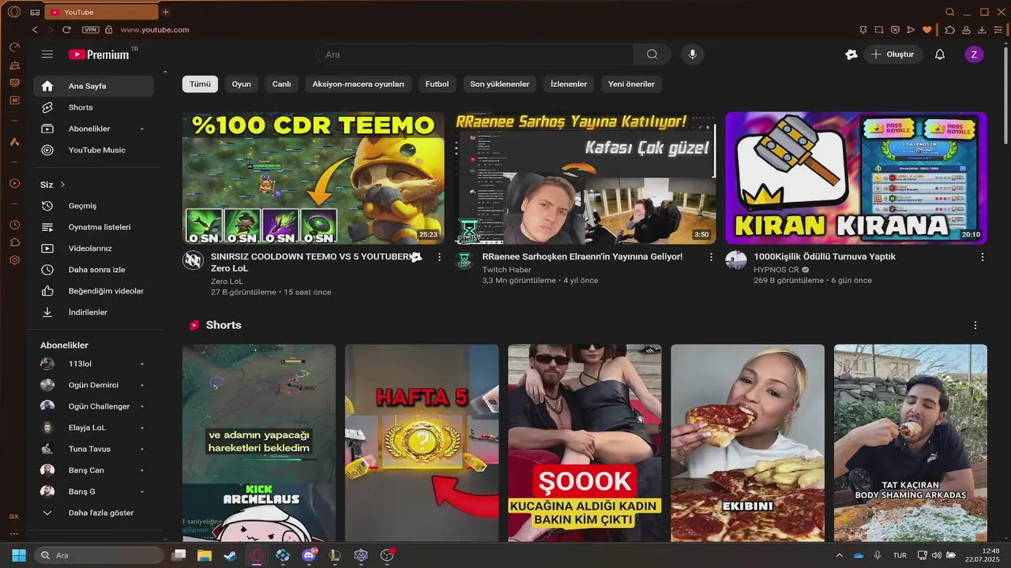
Task: Go to Ana Sayfa in sidebar
Action: point(93,86)
